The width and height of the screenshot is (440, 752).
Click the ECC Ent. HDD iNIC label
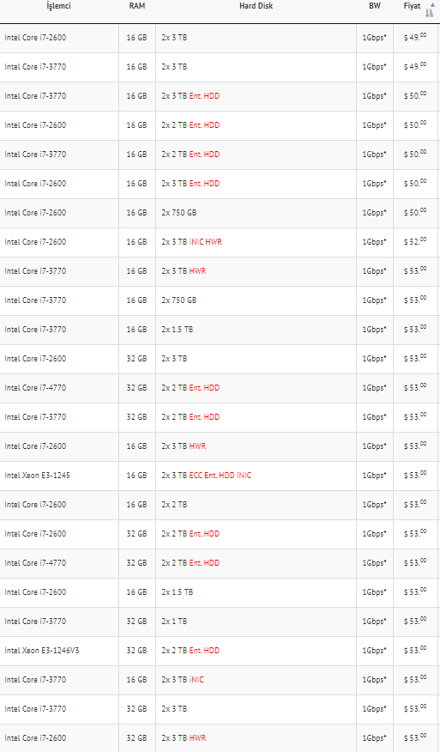[x=220, y=476]
